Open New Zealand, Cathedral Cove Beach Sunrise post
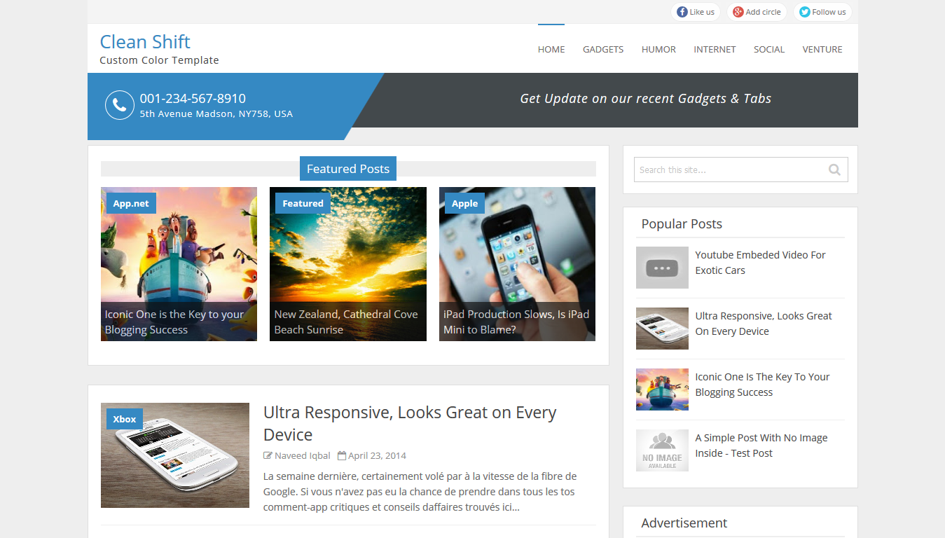 (x=346, y=322)
